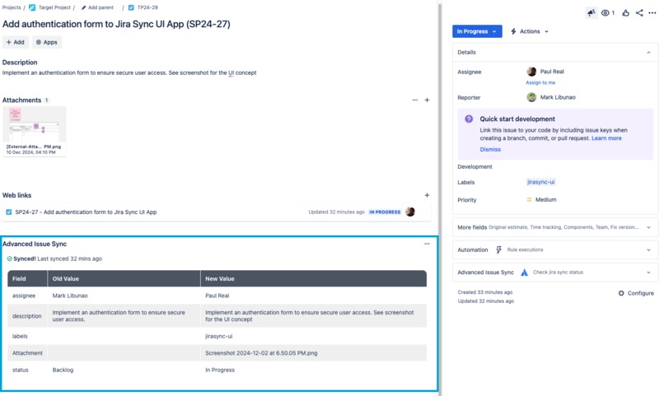This screenshot has height=396, width=664.
Task: Open Advanced Issue Sync panel ellipsis menu
Action: point(427,244)
